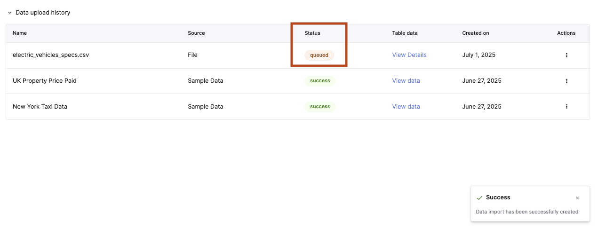Open actions menu for UK Property Price Paid
Viewport: 598px width, 229px height.
click(x=566, y=81)
